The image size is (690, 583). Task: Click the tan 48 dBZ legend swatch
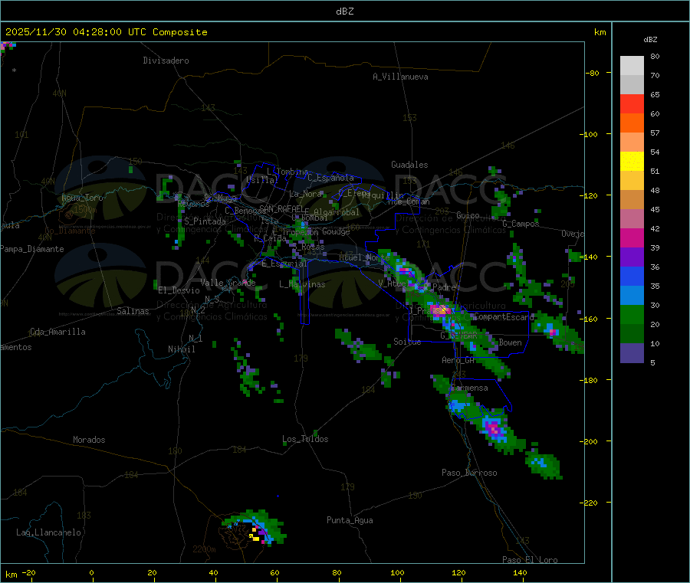(x=632, y=199)
